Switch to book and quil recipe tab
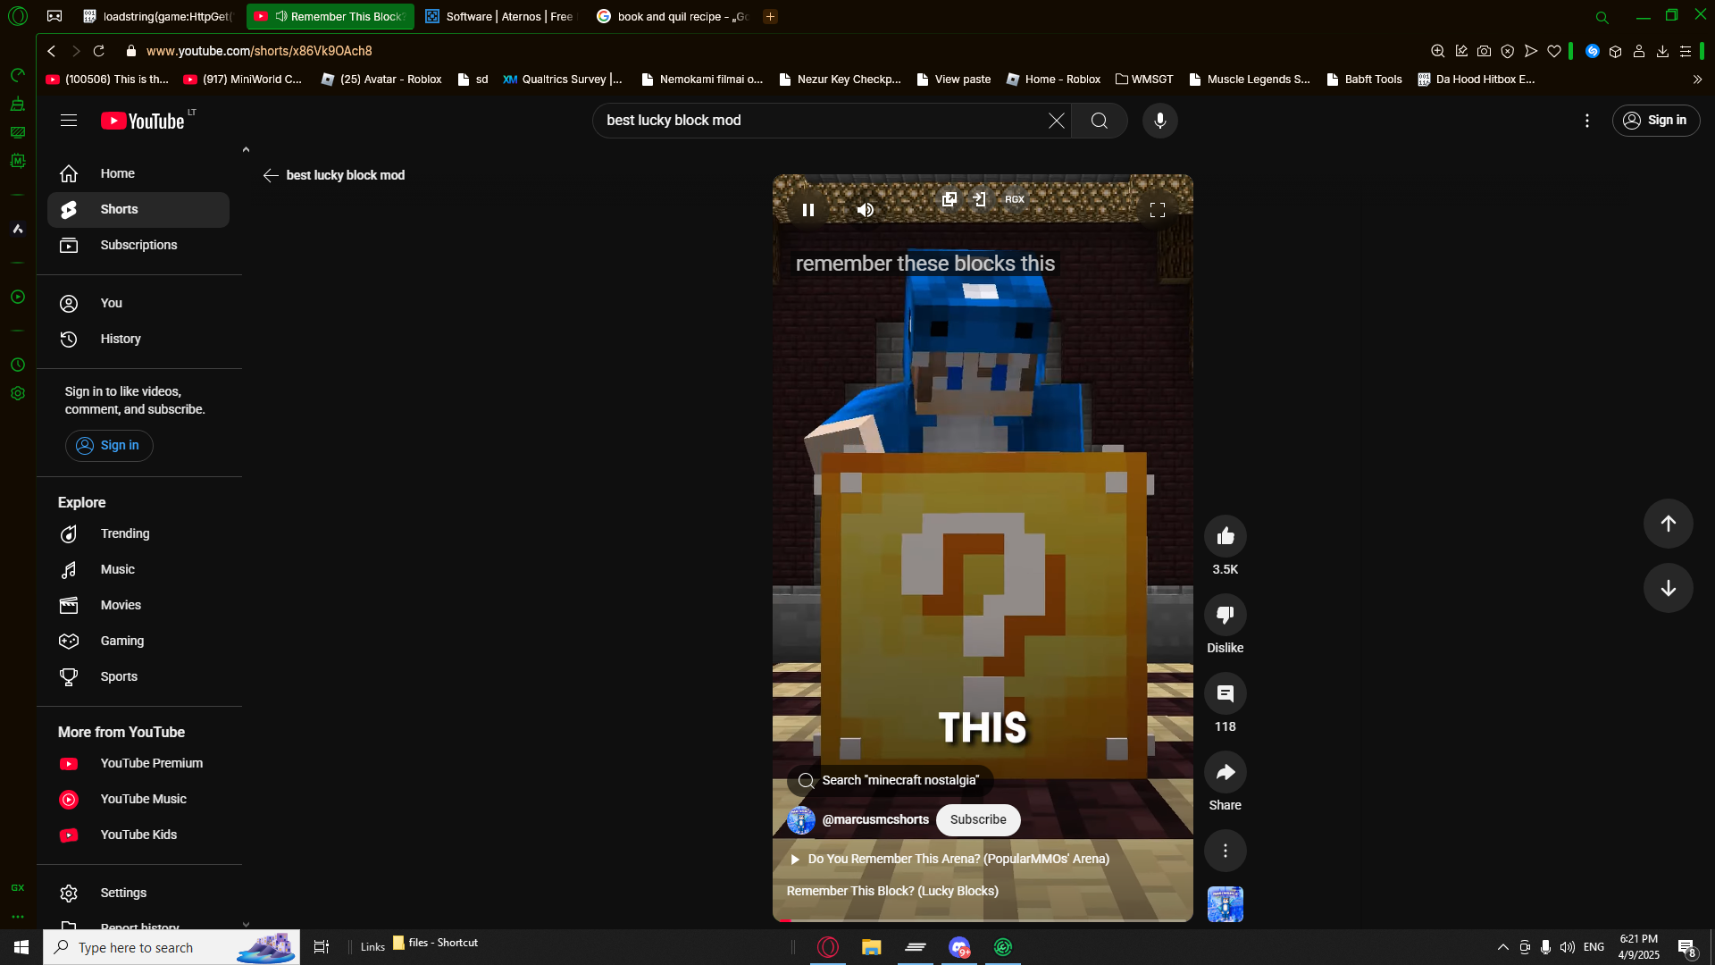This screenshot has height=965, width=1715. (673, 16)
